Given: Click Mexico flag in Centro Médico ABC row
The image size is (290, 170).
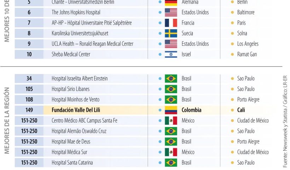Looking at the screenshot, I should (x=171, y=121).
